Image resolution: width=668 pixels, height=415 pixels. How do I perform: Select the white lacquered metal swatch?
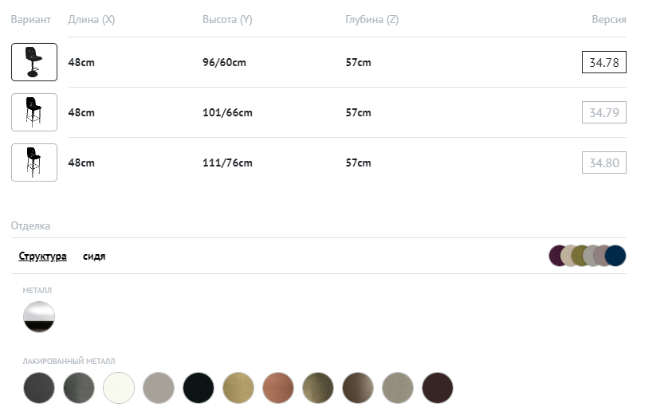click(x=119, y=388)
